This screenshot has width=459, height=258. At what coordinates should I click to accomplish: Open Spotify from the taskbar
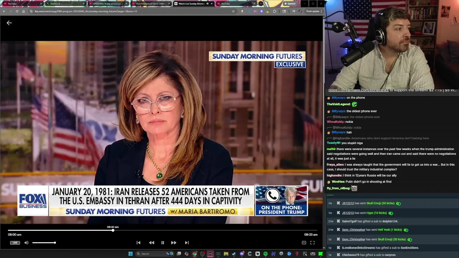coord(265,254)
